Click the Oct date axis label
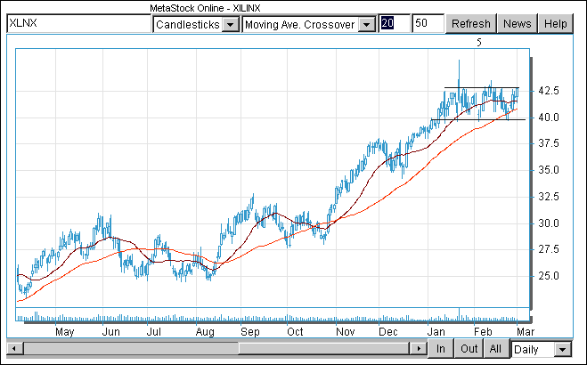Image resolution: width=587 pixels, height=365 pixels. (x=295, y=332)
